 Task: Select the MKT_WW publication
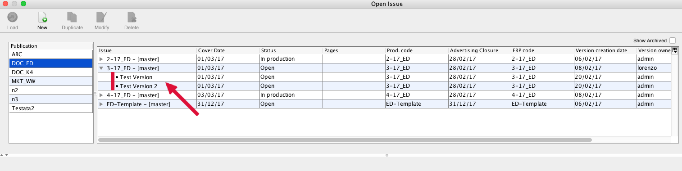[51, 81]
